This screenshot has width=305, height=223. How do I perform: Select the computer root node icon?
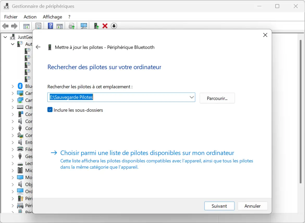pyautogui.click(x=13, y=37)
